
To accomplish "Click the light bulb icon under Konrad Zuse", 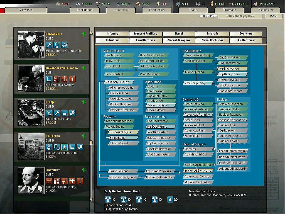I will pyautogui.click(x=57, y=45).
